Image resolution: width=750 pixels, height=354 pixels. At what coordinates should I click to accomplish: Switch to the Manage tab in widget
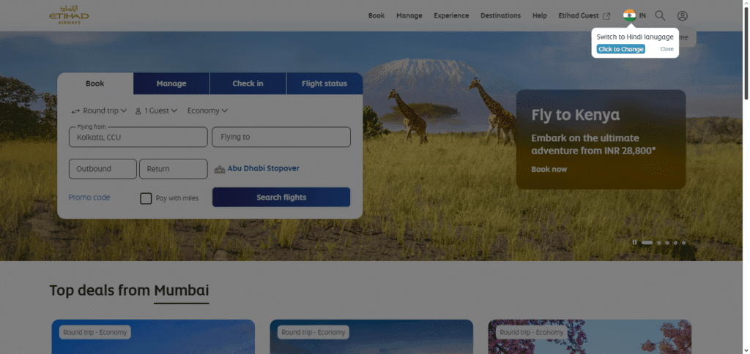pyautogui.click(x=171, y=83)
